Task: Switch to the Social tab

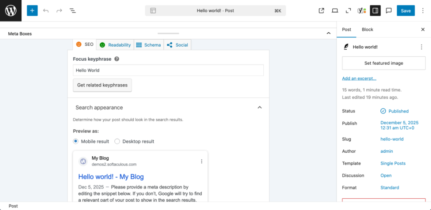Action: click(x=177, y=45)
